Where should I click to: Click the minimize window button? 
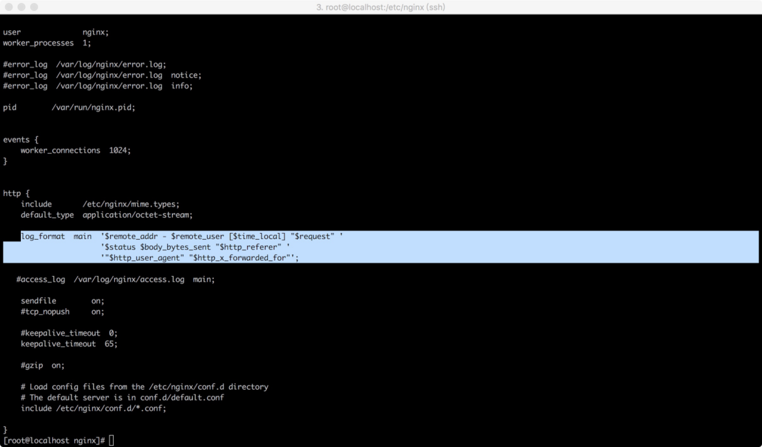coord(20,7)
